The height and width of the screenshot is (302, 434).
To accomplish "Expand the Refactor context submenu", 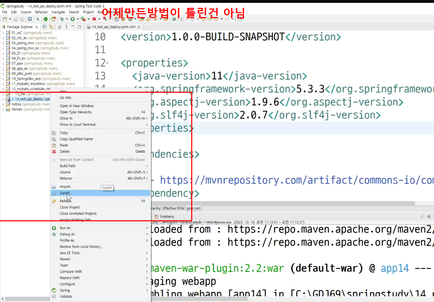I will coord(100,178).
